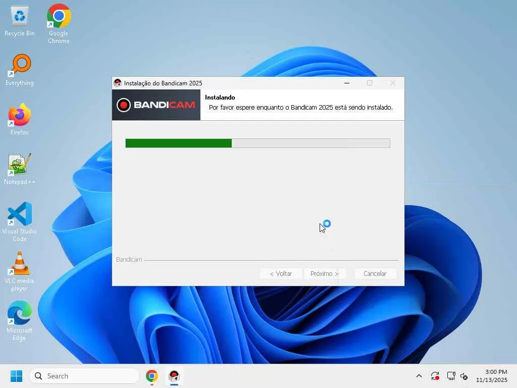Open the Microsoft Edge desktop shortcut
The height and width of the screenshot is (388, 517).
click(x=20, y=321)
